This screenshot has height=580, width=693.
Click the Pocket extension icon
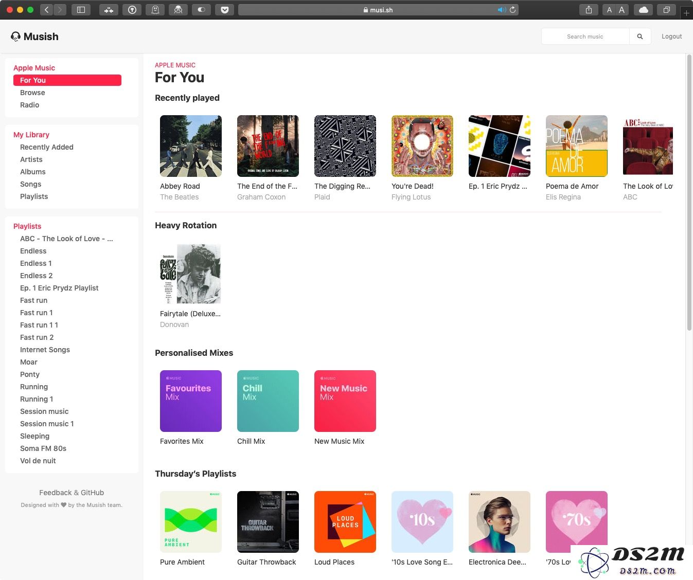click(x=225, y=9)
